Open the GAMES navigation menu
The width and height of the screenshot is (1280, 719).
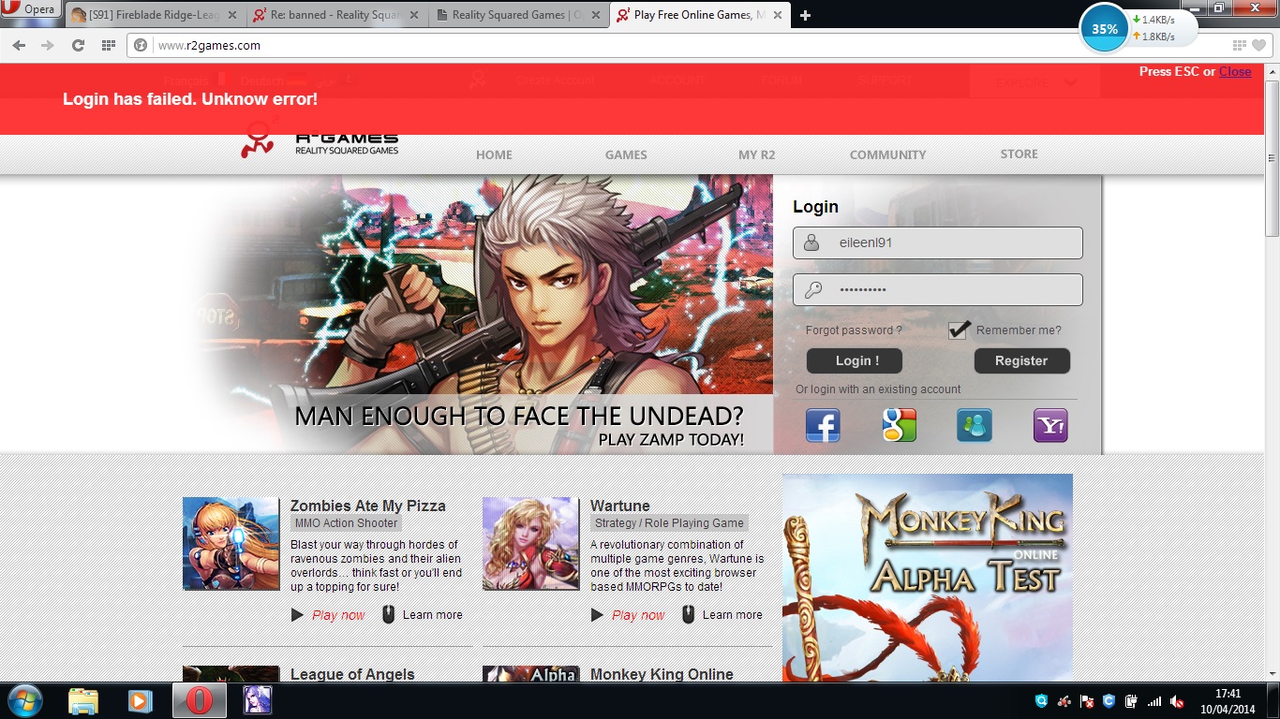[626, 154]
